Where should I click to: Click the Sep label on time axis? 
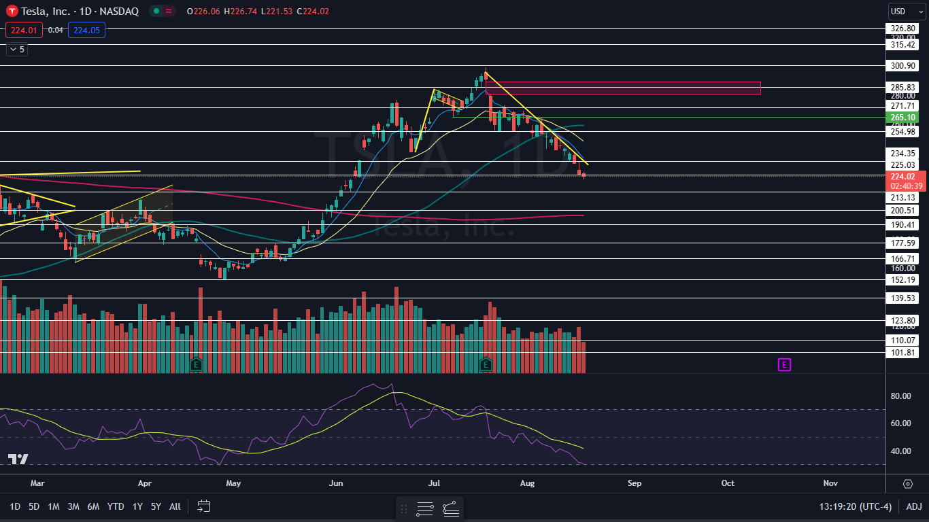[x=634, y=483]
